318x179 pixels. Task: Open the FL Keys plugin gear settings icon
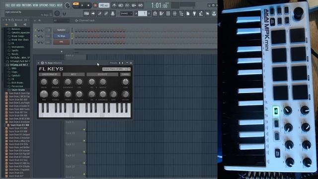(42, 63)
